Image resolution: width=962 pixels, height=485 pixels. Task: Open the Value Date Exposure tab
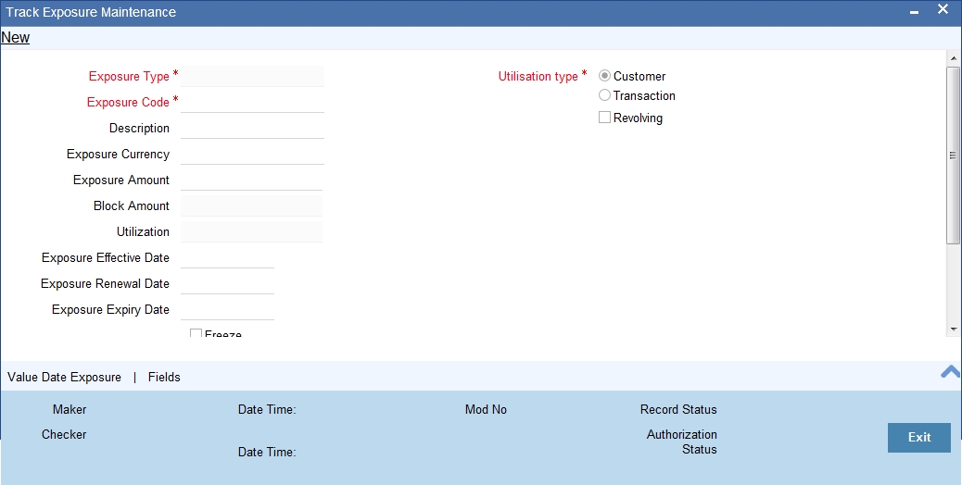pyautogui.click(x=65, y=378)
